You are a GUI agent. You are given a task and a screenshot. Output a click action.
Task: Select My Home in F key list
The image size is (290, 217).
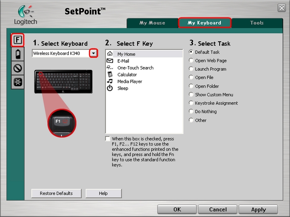(144, 54)
